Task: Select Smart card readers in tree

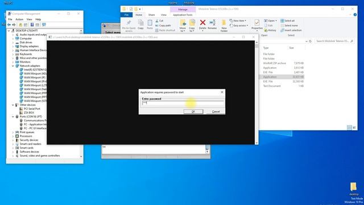Action: point(30,144)
